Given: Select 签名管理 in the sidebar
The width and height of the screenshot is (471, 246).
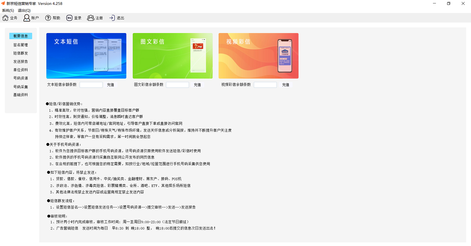Looking at the screenshot, I should 21,44.
